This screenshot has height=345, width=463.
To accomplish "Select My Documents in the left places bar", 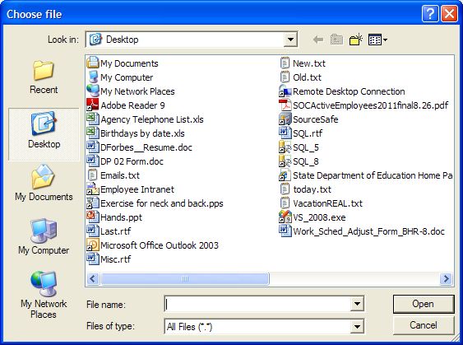I will pyautogui.click(x=44, y=183).
